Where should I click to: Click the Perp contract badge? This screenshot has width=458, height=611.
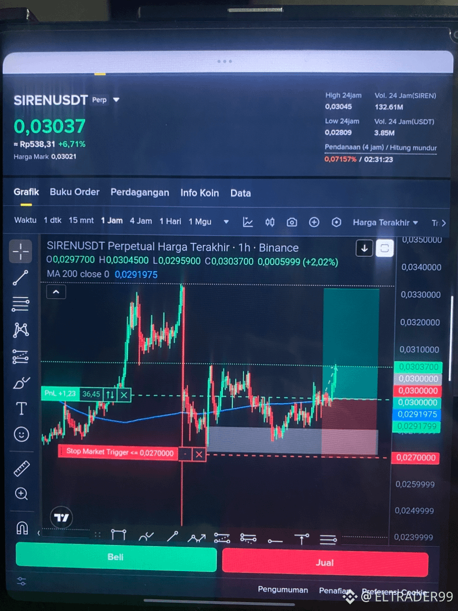(x=100, y=100)
